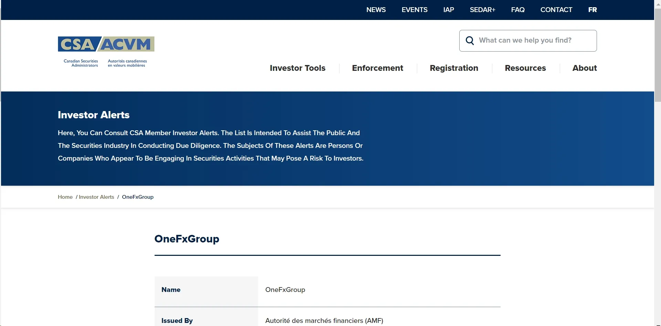The width and height of the screenshot is (661, 326).
Task: Click the vertical page scrollbar thumb
Action: click(x=658, y=55)
